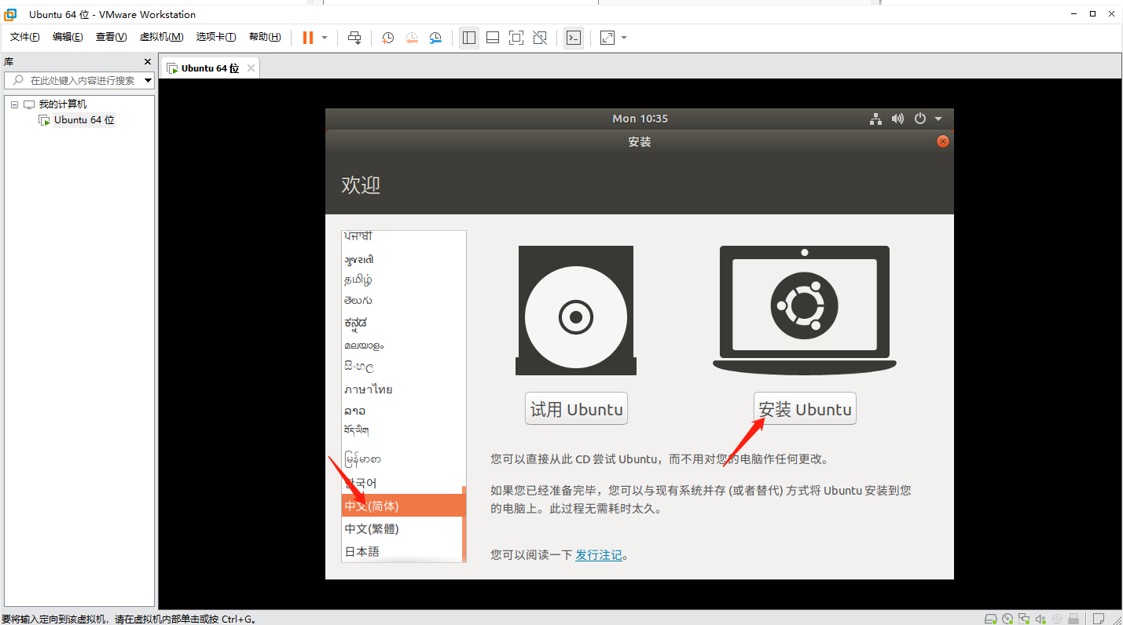Image resolution: width=1123 pixels, height=625 pixels.
Task: Toggle the console view toolbar button
Action: [574, 38]
